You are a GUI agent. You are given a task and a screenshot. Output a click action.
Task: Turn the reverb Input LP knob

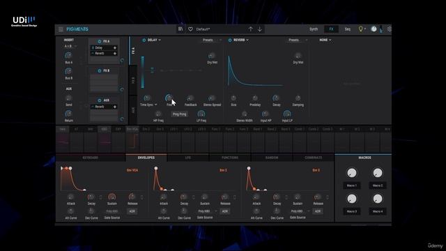287,114
